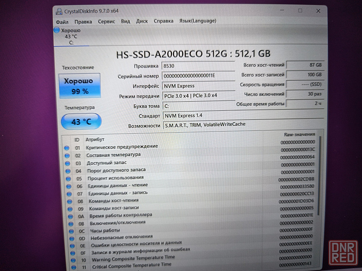The image size is (362, 271).
Task: Click the Единицы данных - запись attribute name
Action: point(118,193)
